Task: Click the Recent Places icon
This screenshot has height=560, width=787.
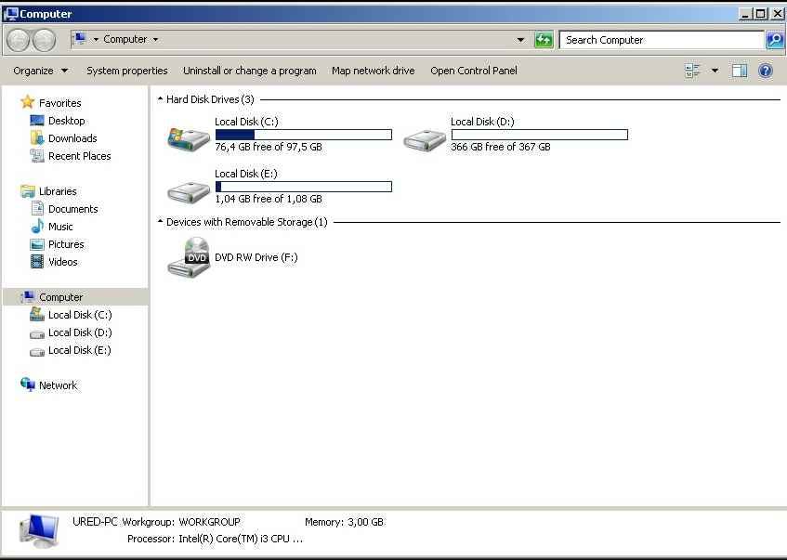Action: 37,156
